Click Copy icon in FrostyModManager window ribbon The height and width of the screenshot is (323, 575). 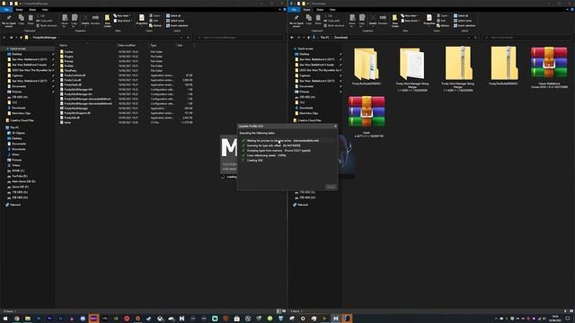pyautogui.click(x=22, y=20)
